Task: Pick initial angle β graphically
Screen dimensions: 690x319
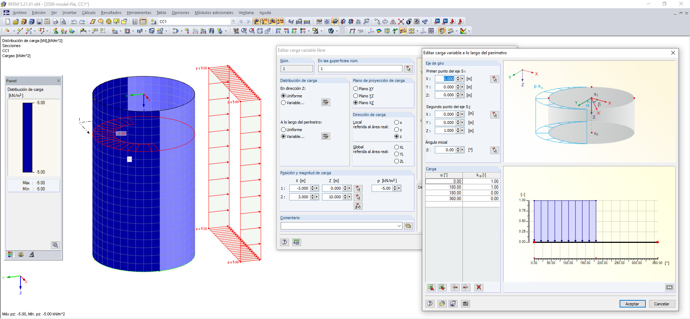Action: point(494,150)
